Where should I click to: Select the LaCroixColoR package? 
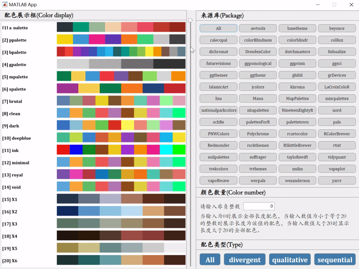(337, 87)
